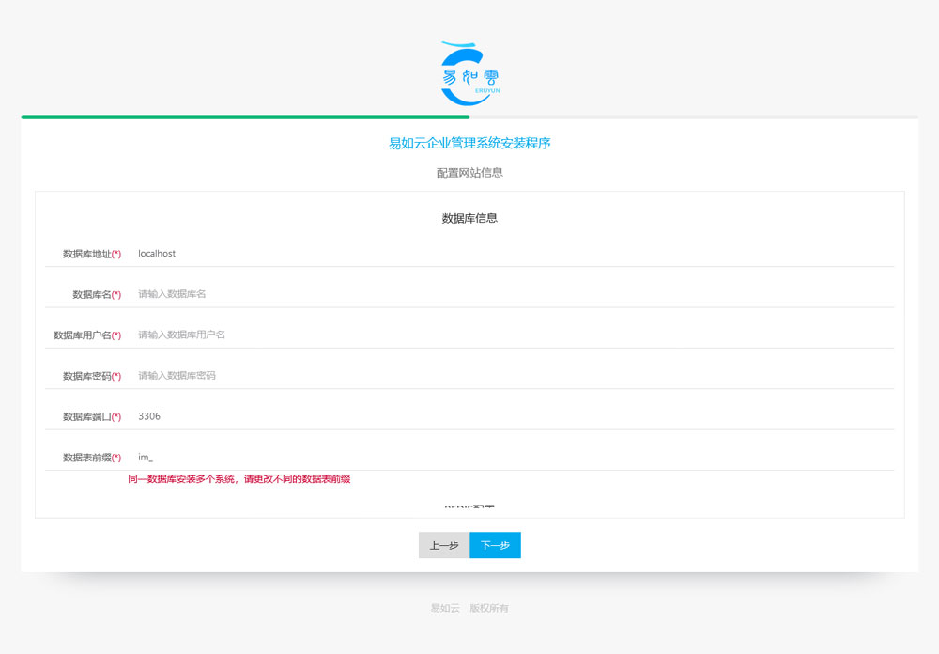This screenshot has width=939, height=654.
Task: Click the 易如云 ERUYUN logo
Action: pyautogui.click(x=470, y=73)
